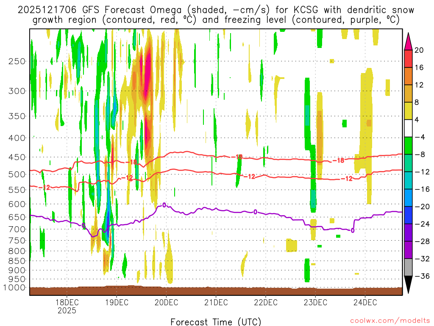The height and width of the screenshot is (326, 434).
Task: Pick the dark blue -24 to -20 swatch
Action: click(408, 215)
